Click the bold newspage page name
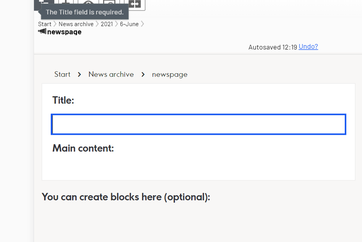The width and height of the screenshot is (362, 242). coord(64,32)
